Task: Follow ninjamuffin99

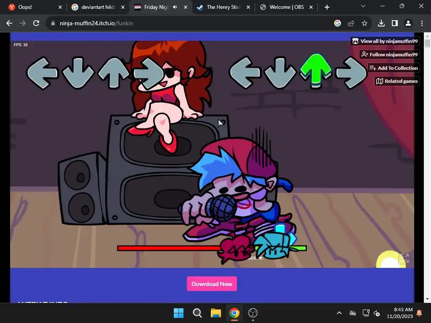Action: 389,54
